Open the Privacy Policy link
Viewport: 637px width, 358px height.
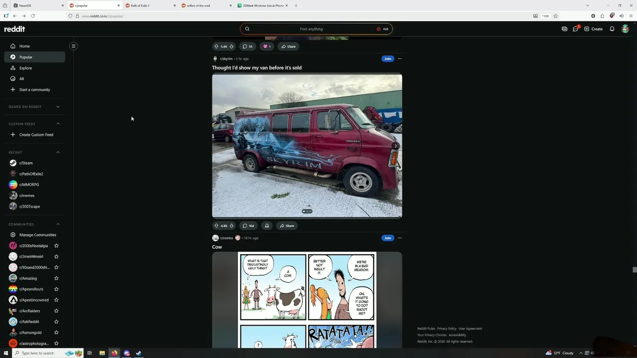(x=447, y=329)
